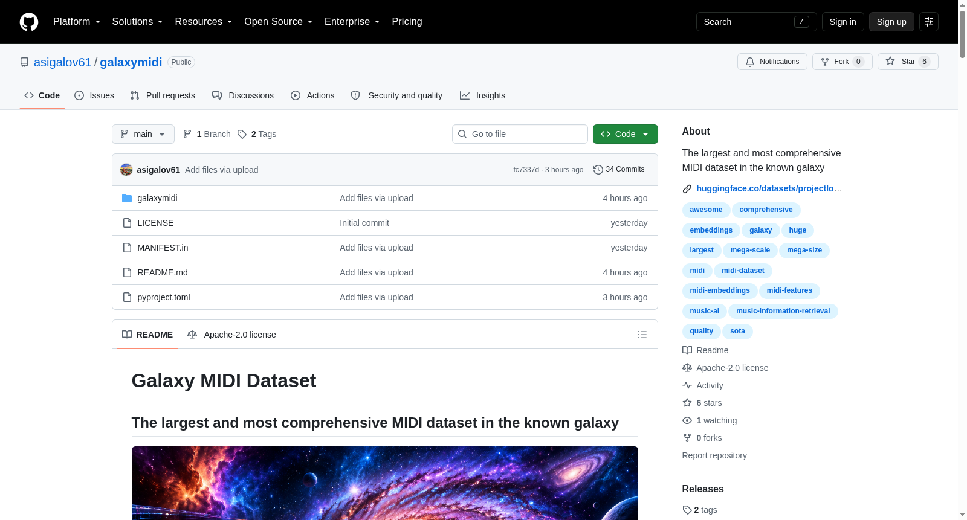Expand the Resources menu
Image resolution: width=967 pixels, height=520 pixels.
(204, 22)
